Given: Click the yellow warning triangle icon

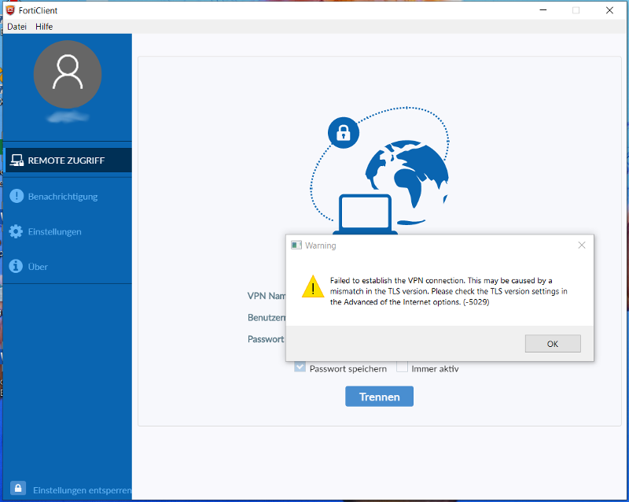Looking at the screenshot, I should click(x=313, y=286).
